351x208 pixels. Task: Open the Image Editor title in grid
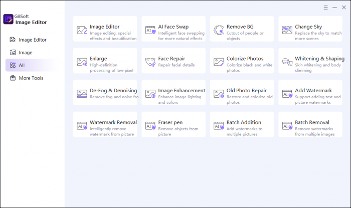click(104, 27)
